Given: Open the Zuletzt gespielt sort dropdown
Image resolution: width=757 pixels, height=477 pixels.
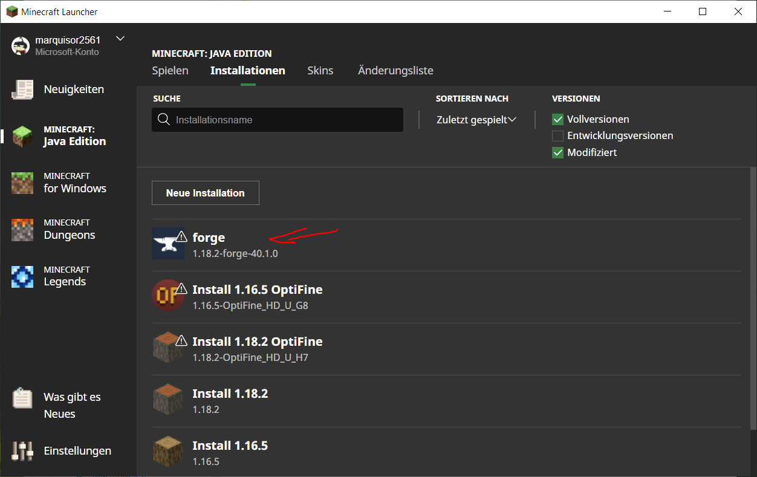Looking at the screenshot, I should [x=476, y=120].
